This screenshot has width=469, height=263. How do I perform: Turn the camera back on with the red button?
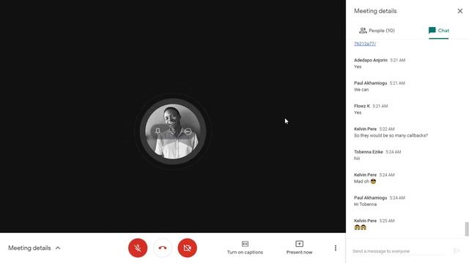(188, 248)
